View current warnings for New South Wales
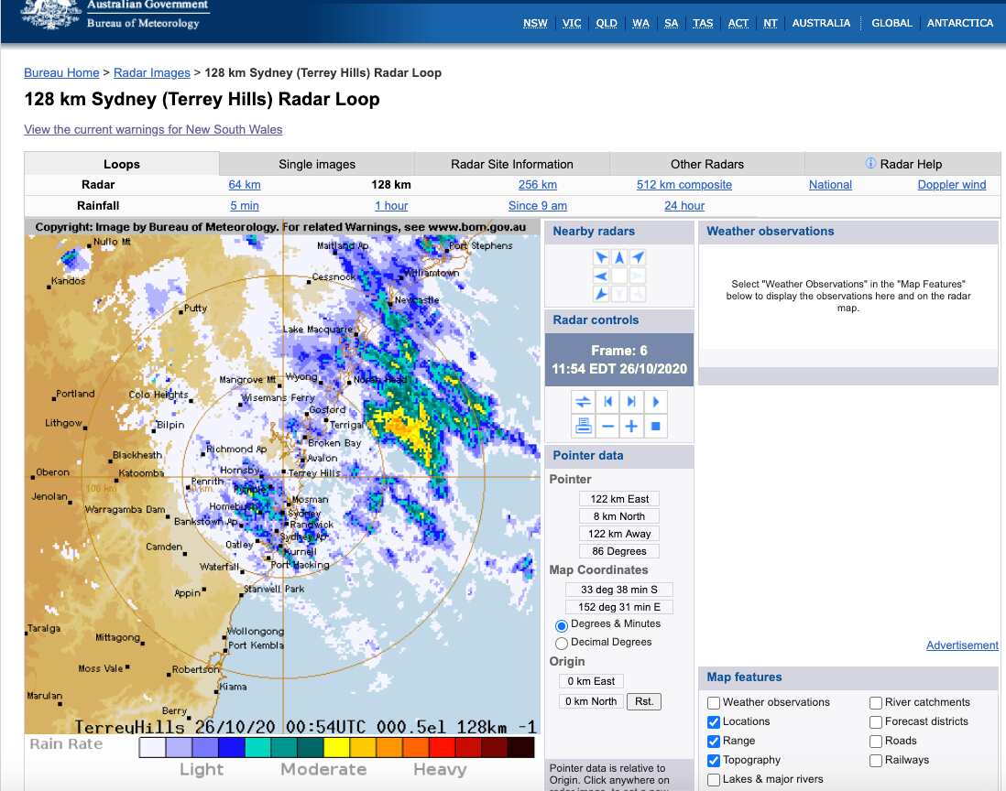Viewport: 1006px width, 791px height. click(154, 129)
